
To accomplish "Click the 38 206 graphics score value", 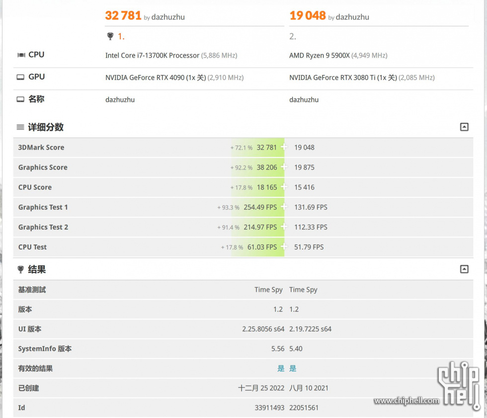I will click(x=267, y=167).
